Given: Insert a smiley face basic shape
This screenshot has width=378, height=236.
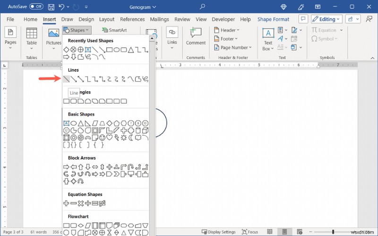Looking at the screenshot, I should coord(102,138).
